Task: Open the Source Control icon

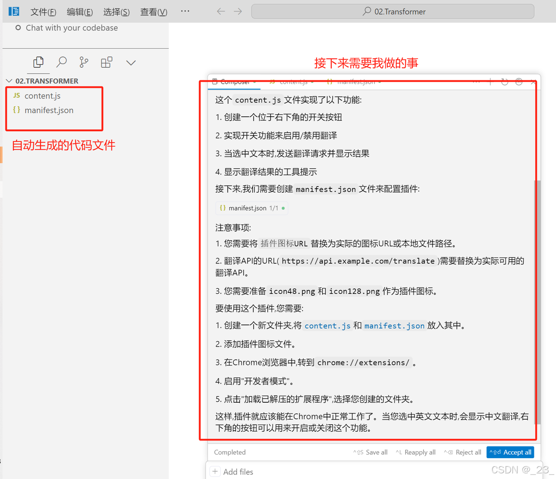Action: click(83, 62)
